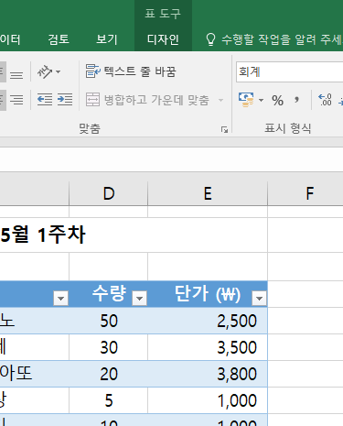The image size is (343, 426).
Task: Apply percent style
Action: (277, 100)
